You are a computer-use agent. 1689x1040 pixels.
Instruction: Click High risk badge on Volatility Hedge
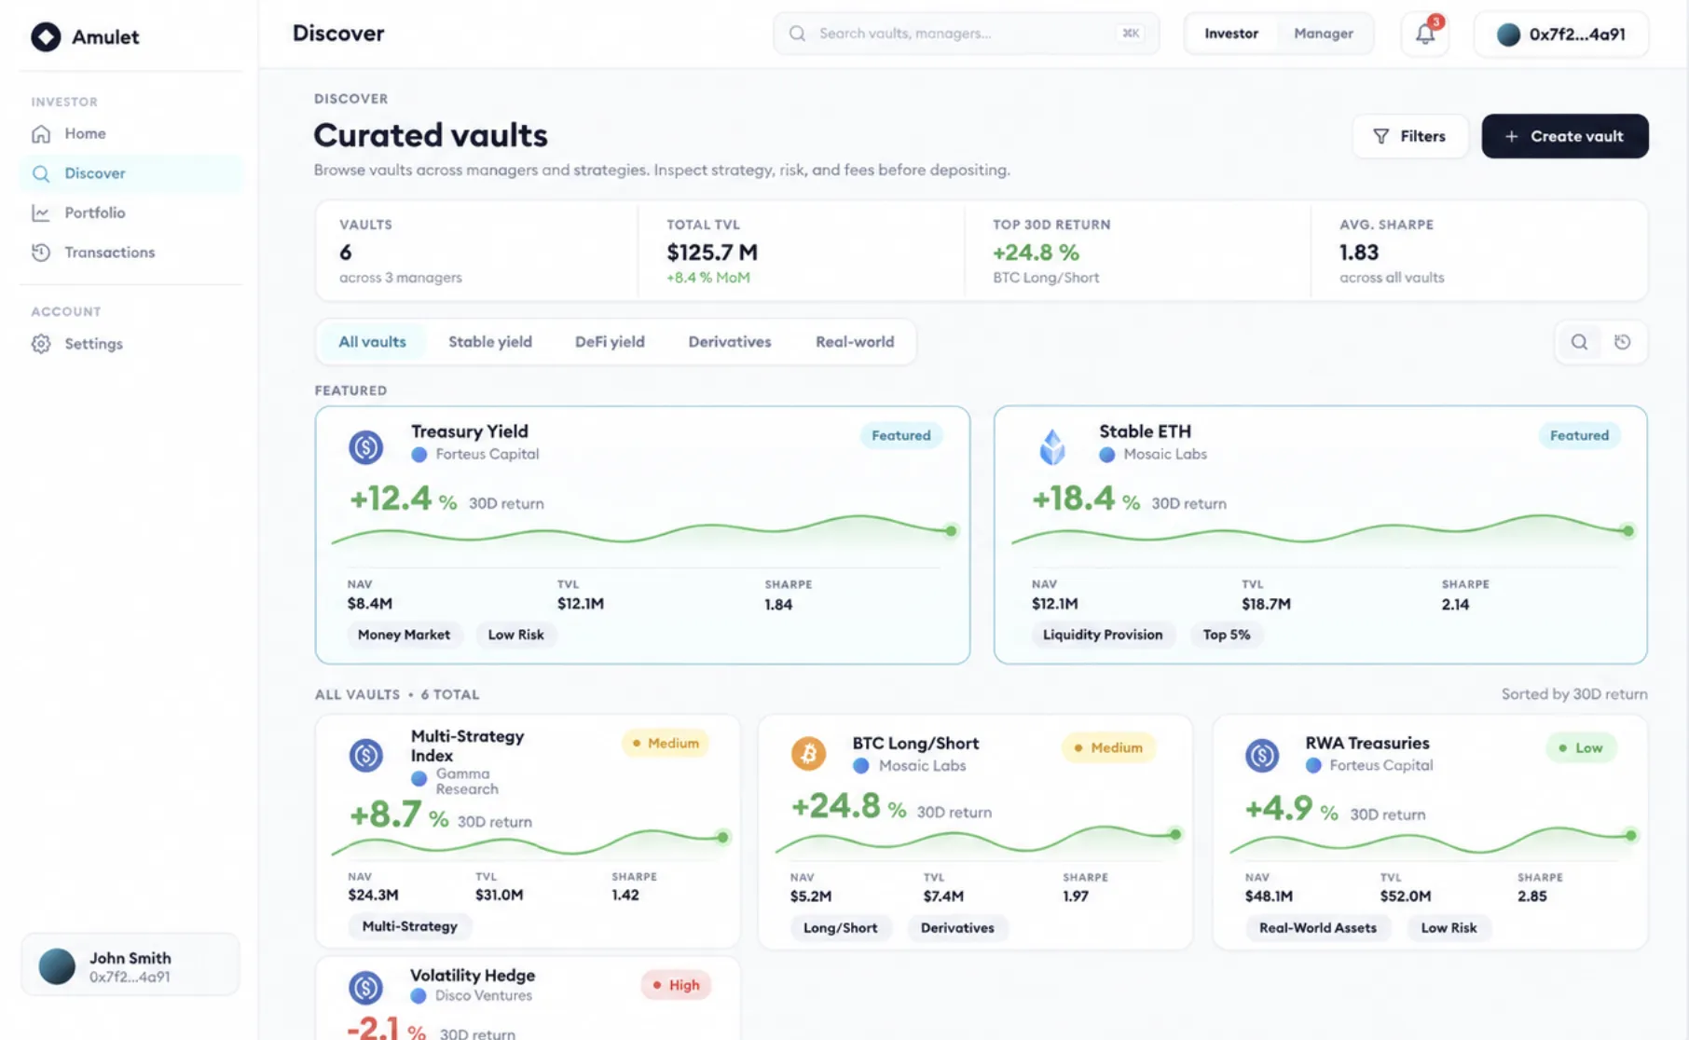[676, 985]
